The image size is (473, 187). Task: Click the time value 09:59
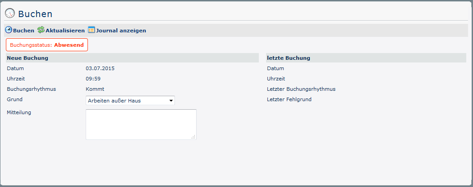[93, 79]
